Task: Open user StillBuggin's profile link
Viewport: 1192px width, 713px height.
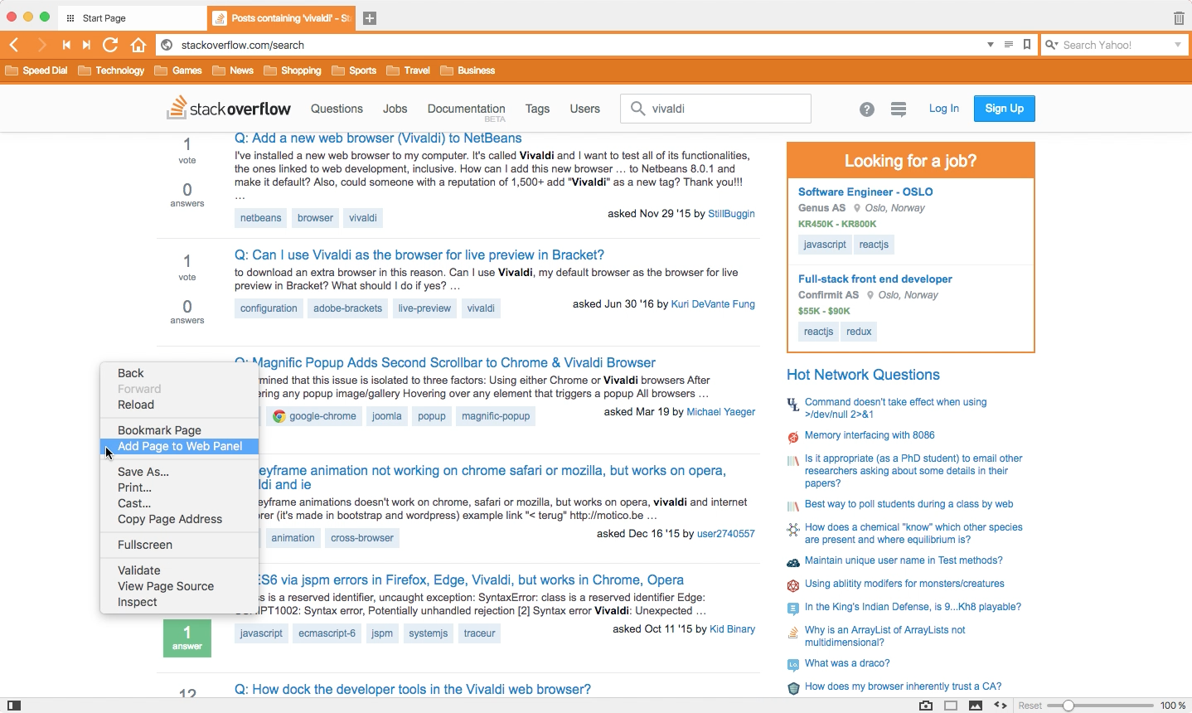Action: pyautogui.click(x=732, y=214)
